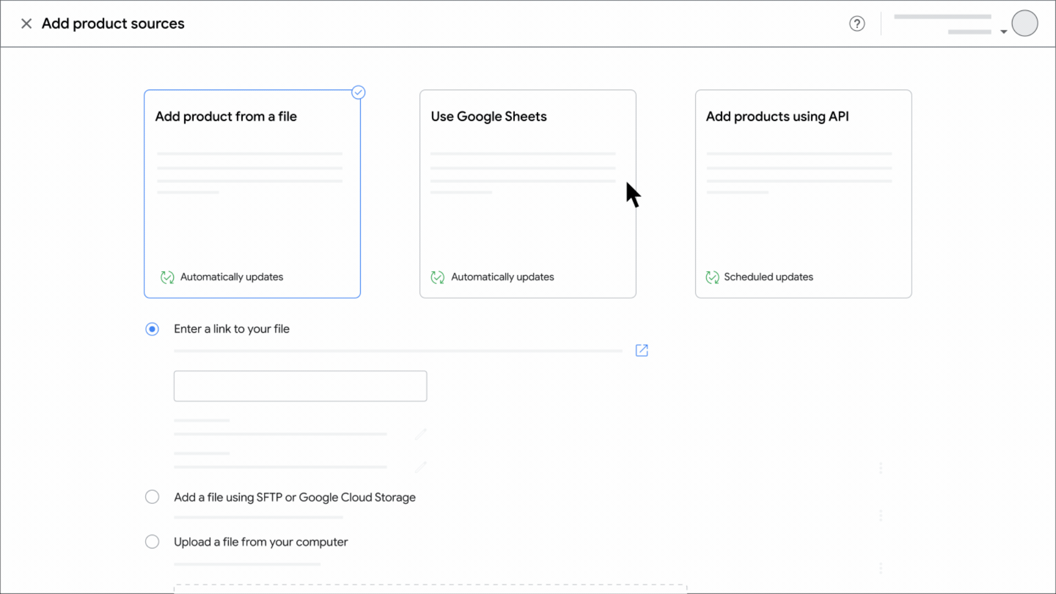Select Add a file using SFTP option
Screen dimensions: 1056x594
tap(152, 497)
